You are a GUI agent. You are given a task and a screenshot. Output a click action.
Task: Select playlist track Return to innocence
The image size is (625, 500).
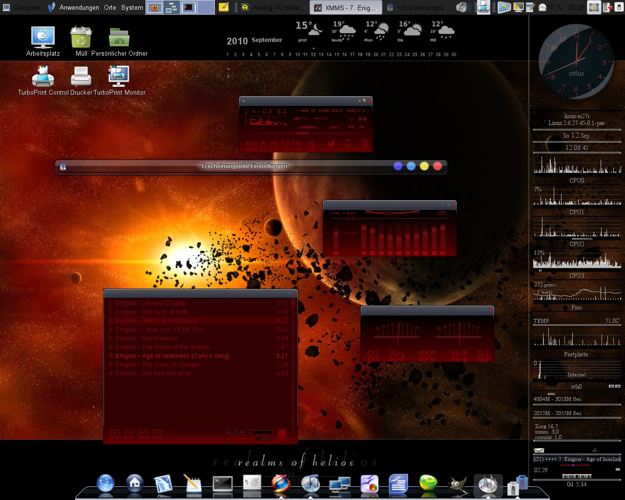(198, 321)
